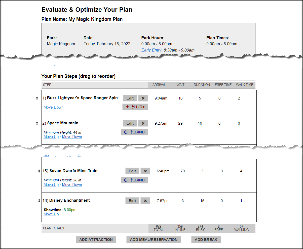The height and width of the screenshot is (249, 303).
Task: Move Space Mountain down
Action: [72, 137]
